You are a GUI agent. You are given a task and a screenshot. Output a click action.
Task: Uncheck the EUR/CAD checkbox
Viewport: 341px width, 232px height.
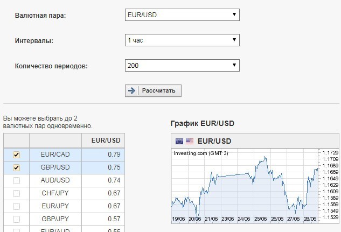[x=16, y=154]
